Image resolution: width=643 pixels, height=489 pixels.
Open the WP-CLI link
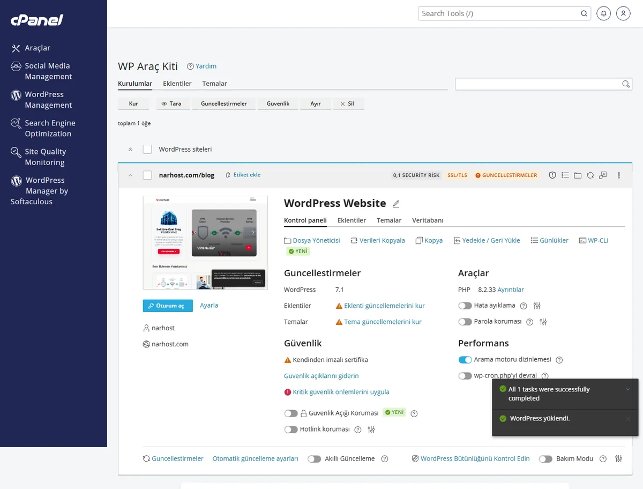[594, 241]
